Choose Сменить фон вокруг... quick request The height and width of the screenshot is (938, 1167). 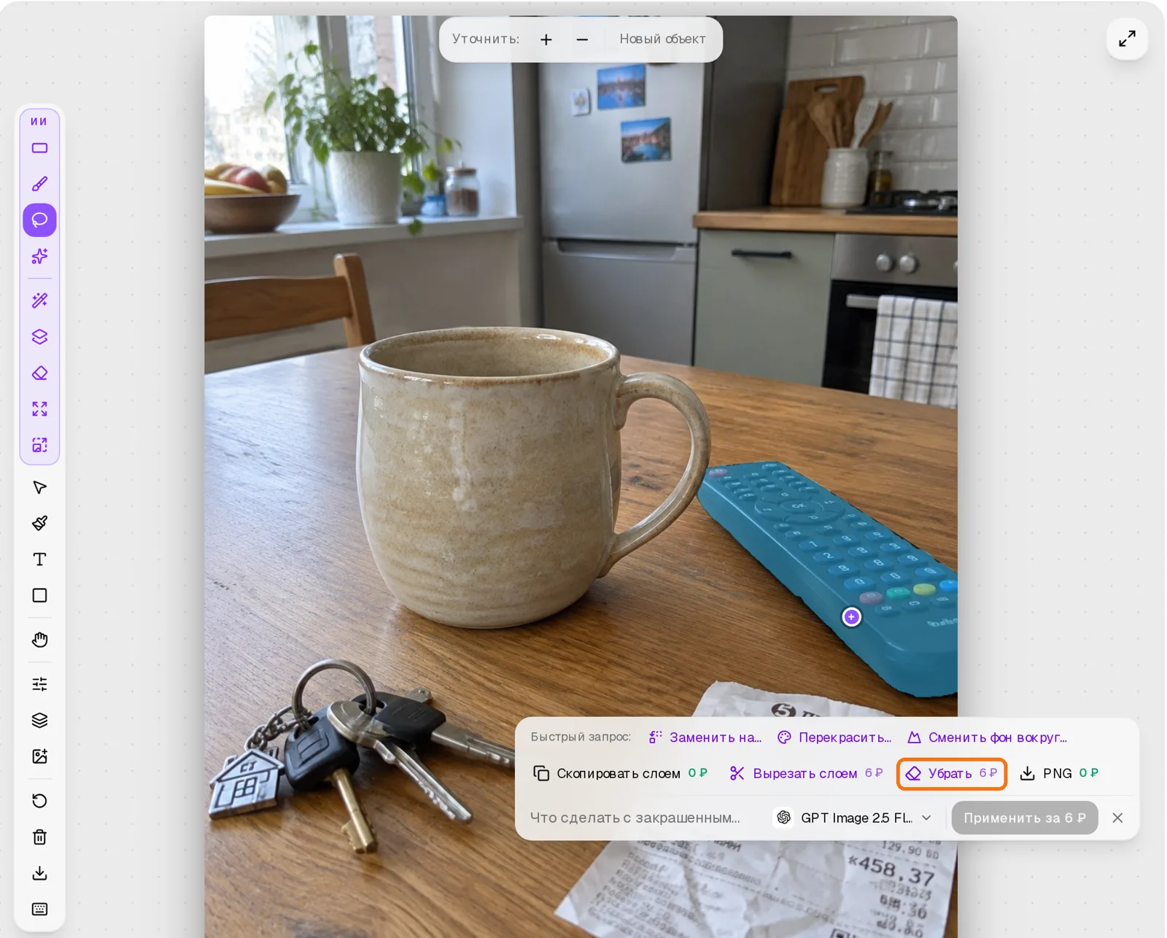click(988, 737)
